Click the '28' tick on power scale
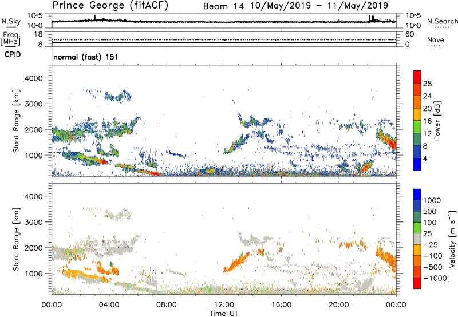The width and height of the screenshot is (458, 317). [427, 84]
